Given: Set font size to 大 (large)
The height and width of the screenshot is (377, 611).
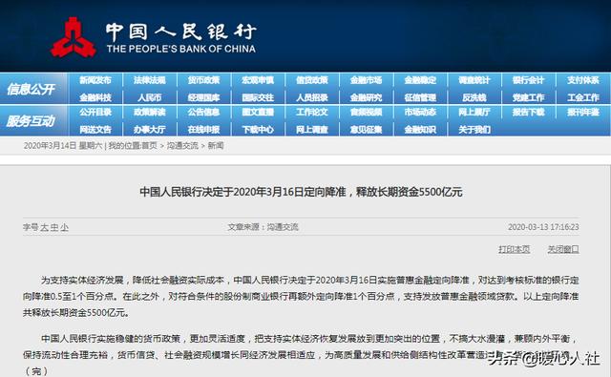Looking at the screenshot, I should coord(45,227).
